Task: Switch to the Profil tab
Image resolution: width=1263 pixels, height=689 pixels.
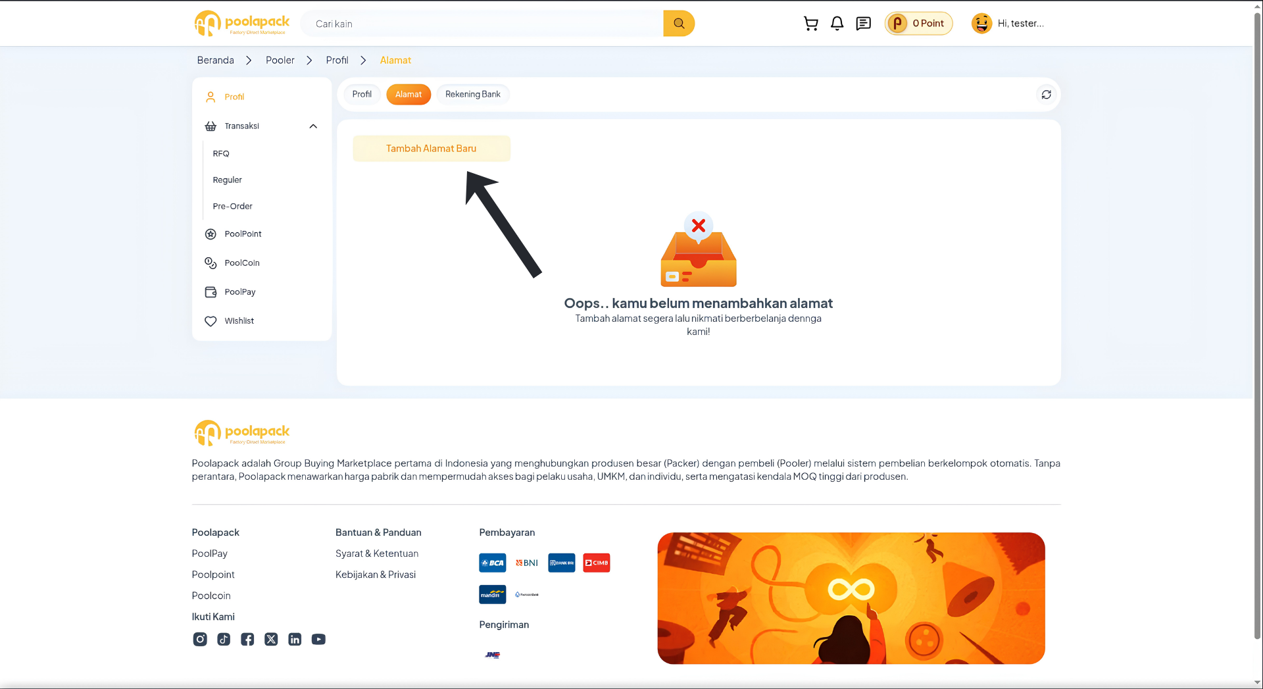Action: point(362,94)
